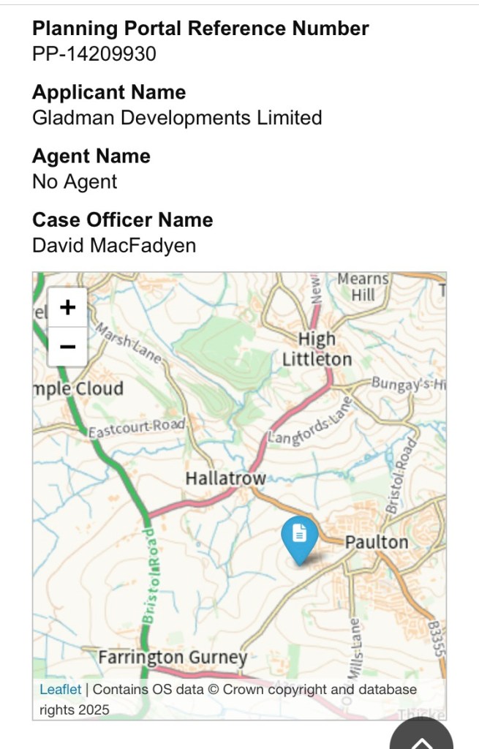Image resolution: width=479 pixels, height=749 pixels.
Task: Open the Leaflet attribution link
Action: click(x=61, y=689)
